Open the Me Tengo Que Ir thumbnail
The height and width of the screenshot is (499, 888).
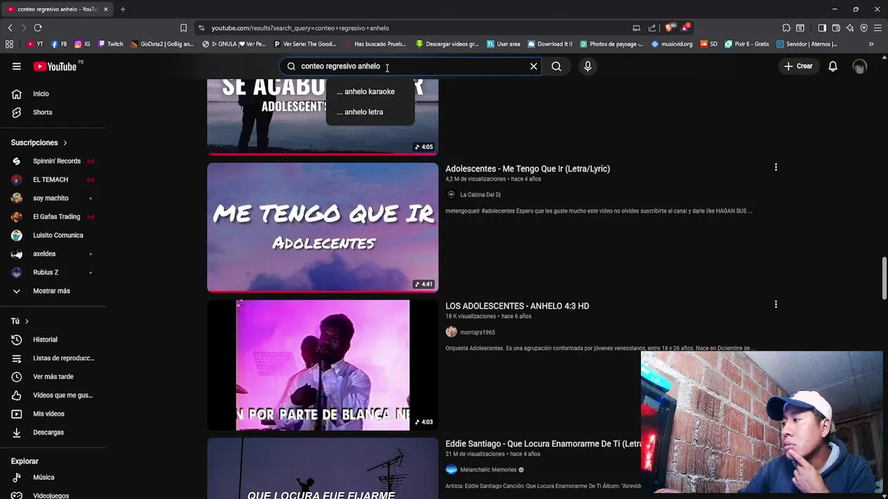323,227
